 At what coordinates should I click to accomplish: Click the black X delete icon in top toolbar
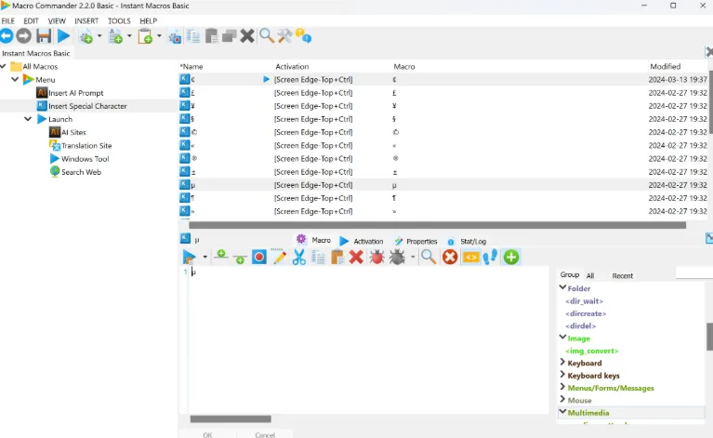pyautogui.click(x=247, y=36)
